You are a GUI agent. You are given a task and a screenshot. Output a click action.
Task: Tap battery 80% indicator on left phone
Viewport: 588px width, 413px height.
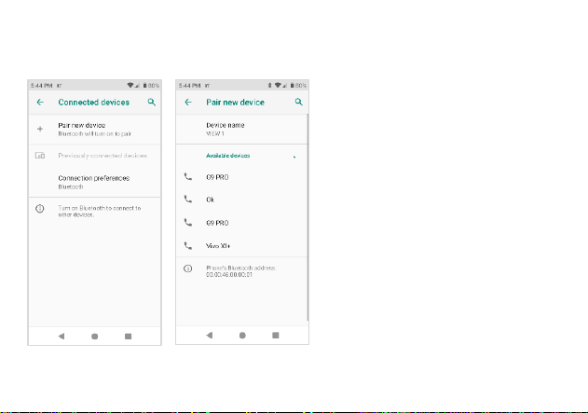(151, 86)
